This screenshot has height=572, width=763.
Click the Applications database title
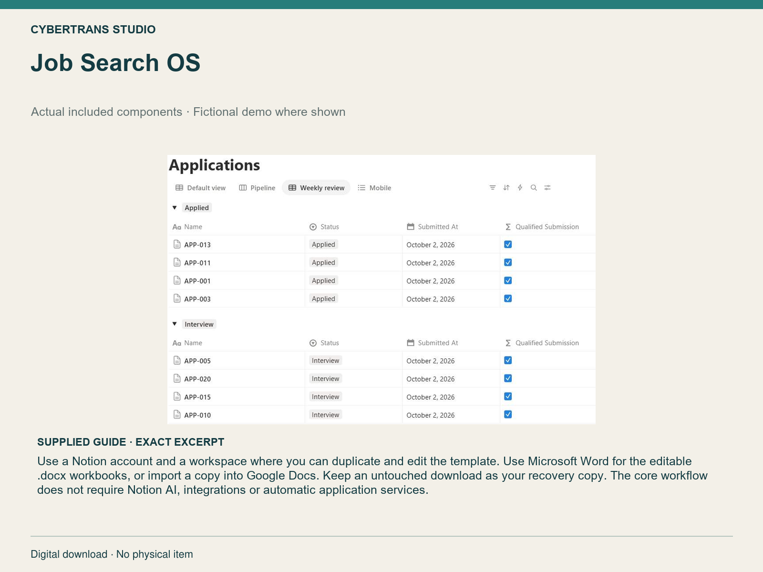(x=215, y=165)
